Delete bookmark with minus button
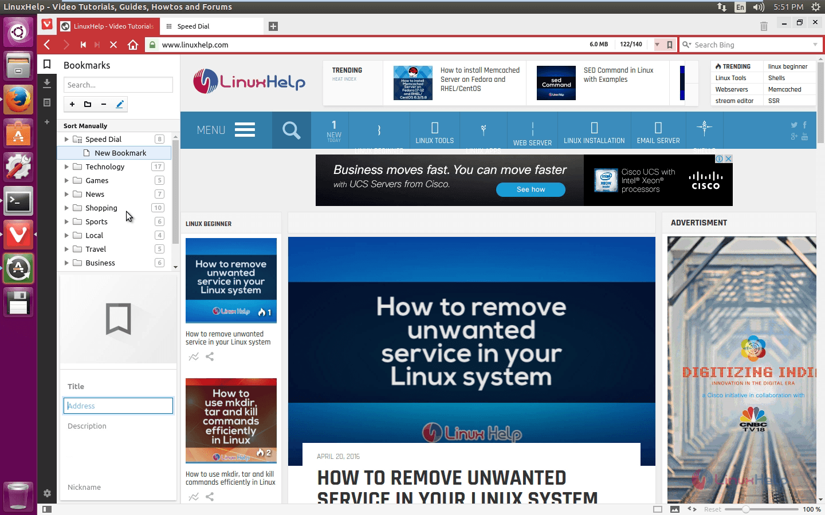The image size is (825, 515). coord(104,104)
